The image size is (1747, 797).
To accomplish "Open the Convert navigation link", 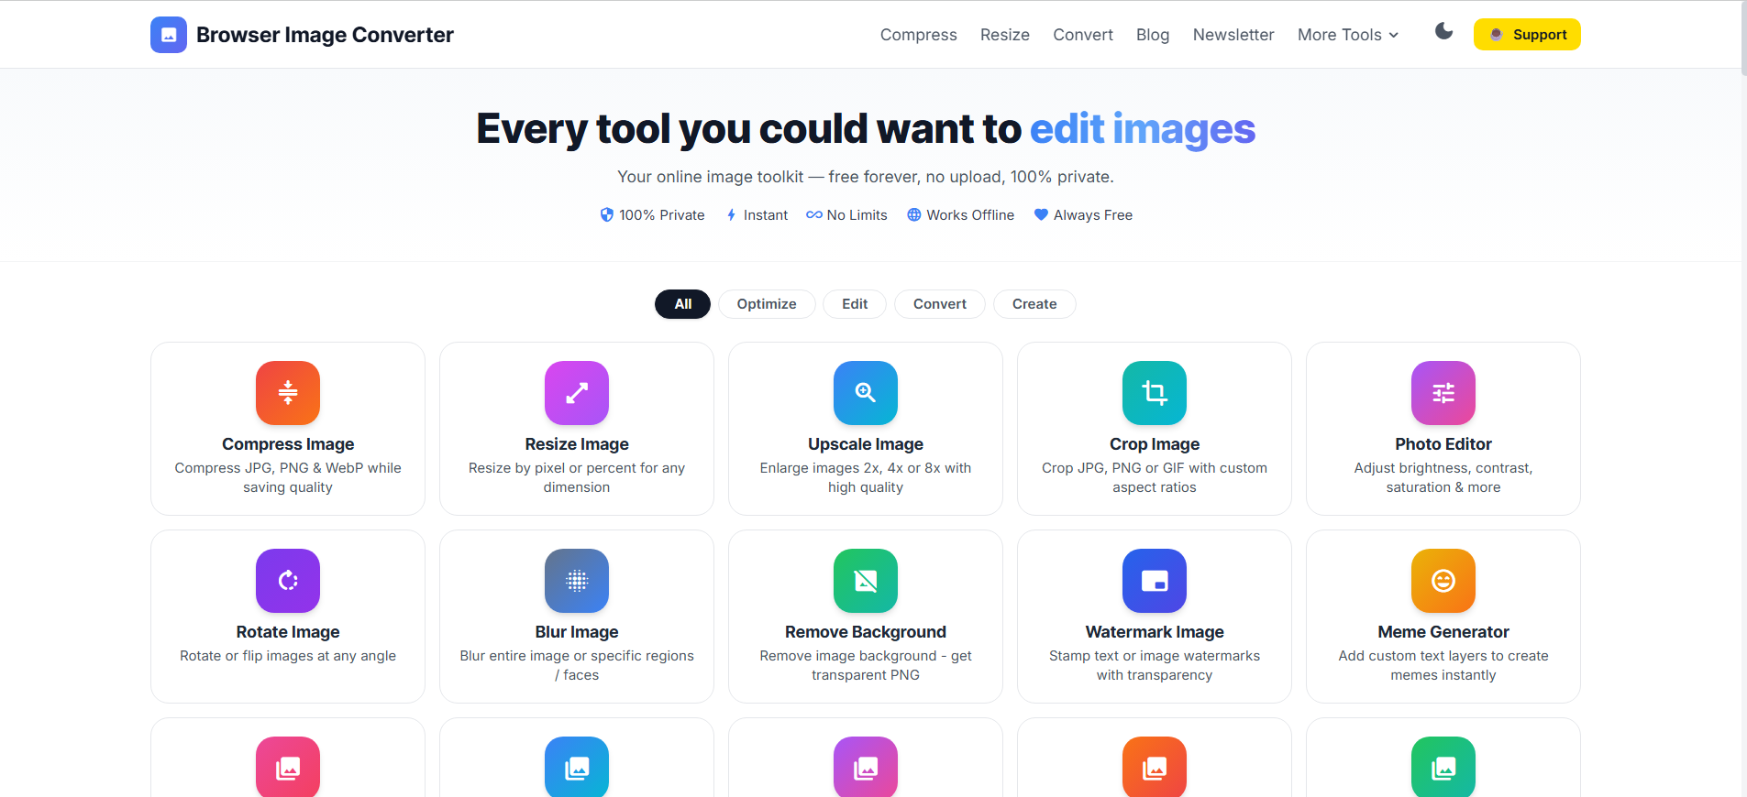I will pyautogui.click(x=1082, y=35).
